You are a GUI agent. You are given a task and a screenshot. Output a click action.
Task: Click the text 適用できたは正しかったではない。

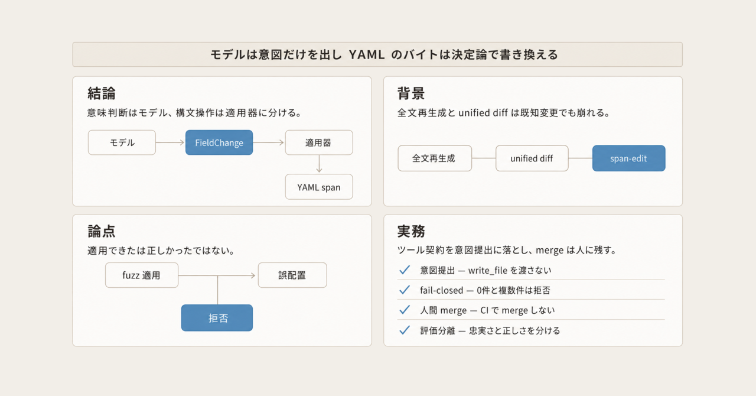[x=161, y=251]
